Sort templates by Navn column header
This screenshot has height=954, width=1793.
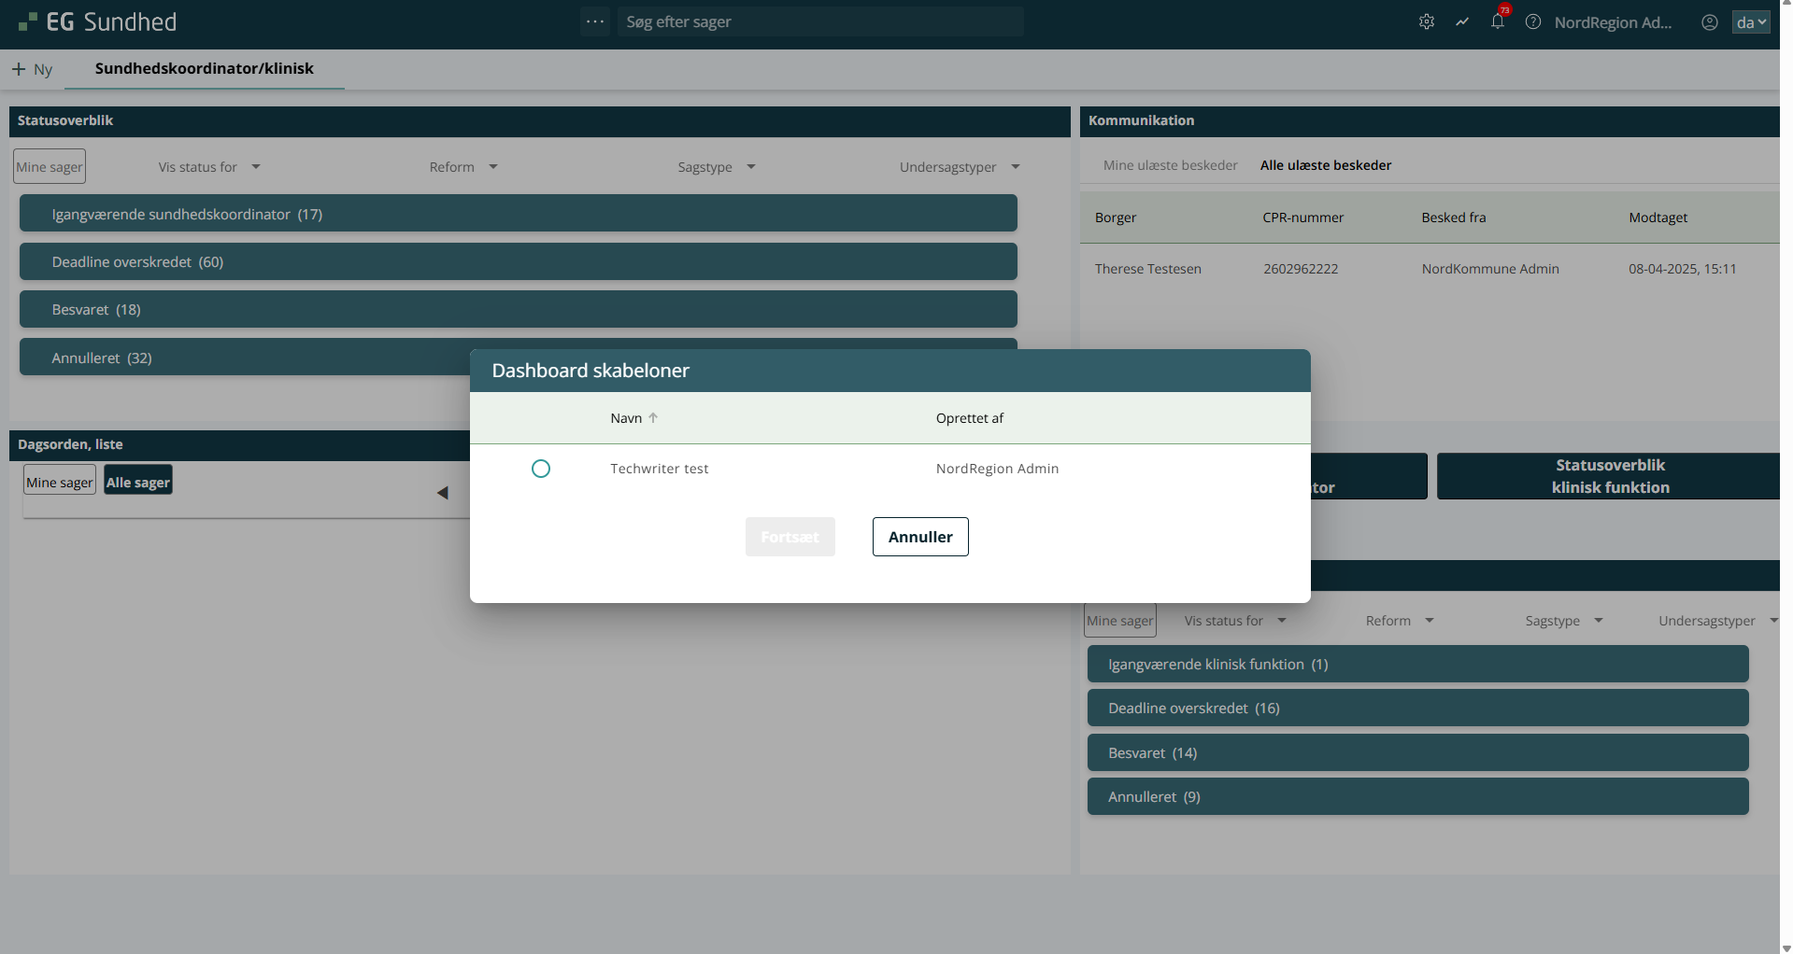point(626,418)
